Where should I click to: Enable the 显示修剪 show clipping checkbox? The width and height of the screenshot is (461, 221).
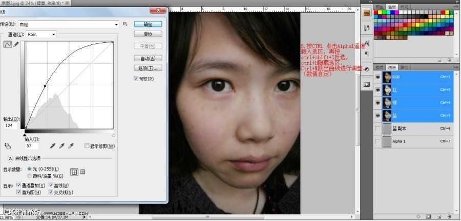pos(87,145)
